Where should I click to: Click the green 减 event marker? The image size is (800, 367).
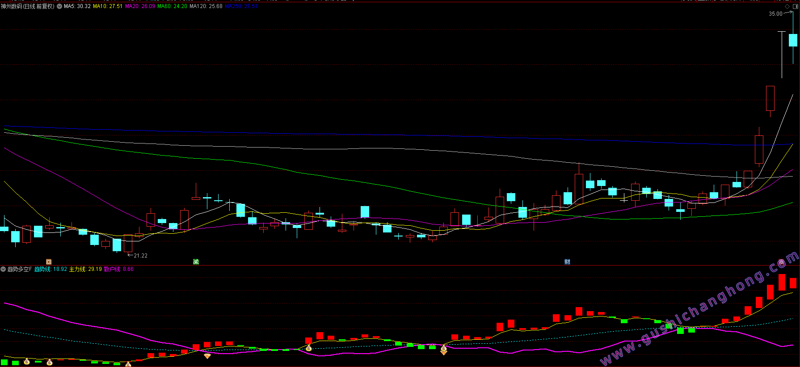(196, 262)
